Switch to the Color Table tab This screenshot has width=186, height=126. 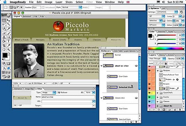[x=118, y=51]
